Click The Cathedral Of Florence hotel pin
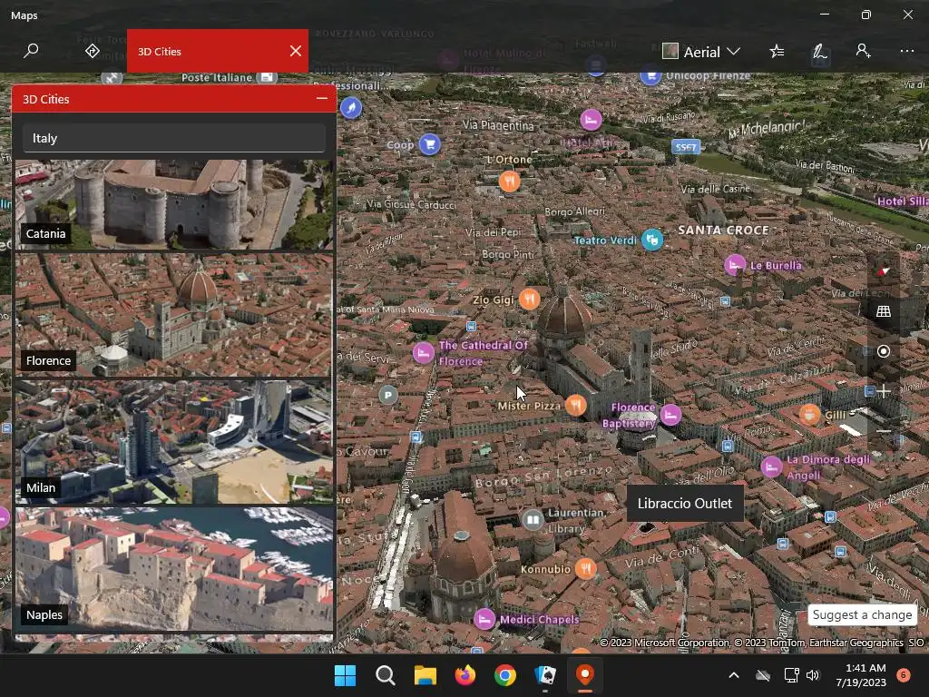 click(423, 353)
